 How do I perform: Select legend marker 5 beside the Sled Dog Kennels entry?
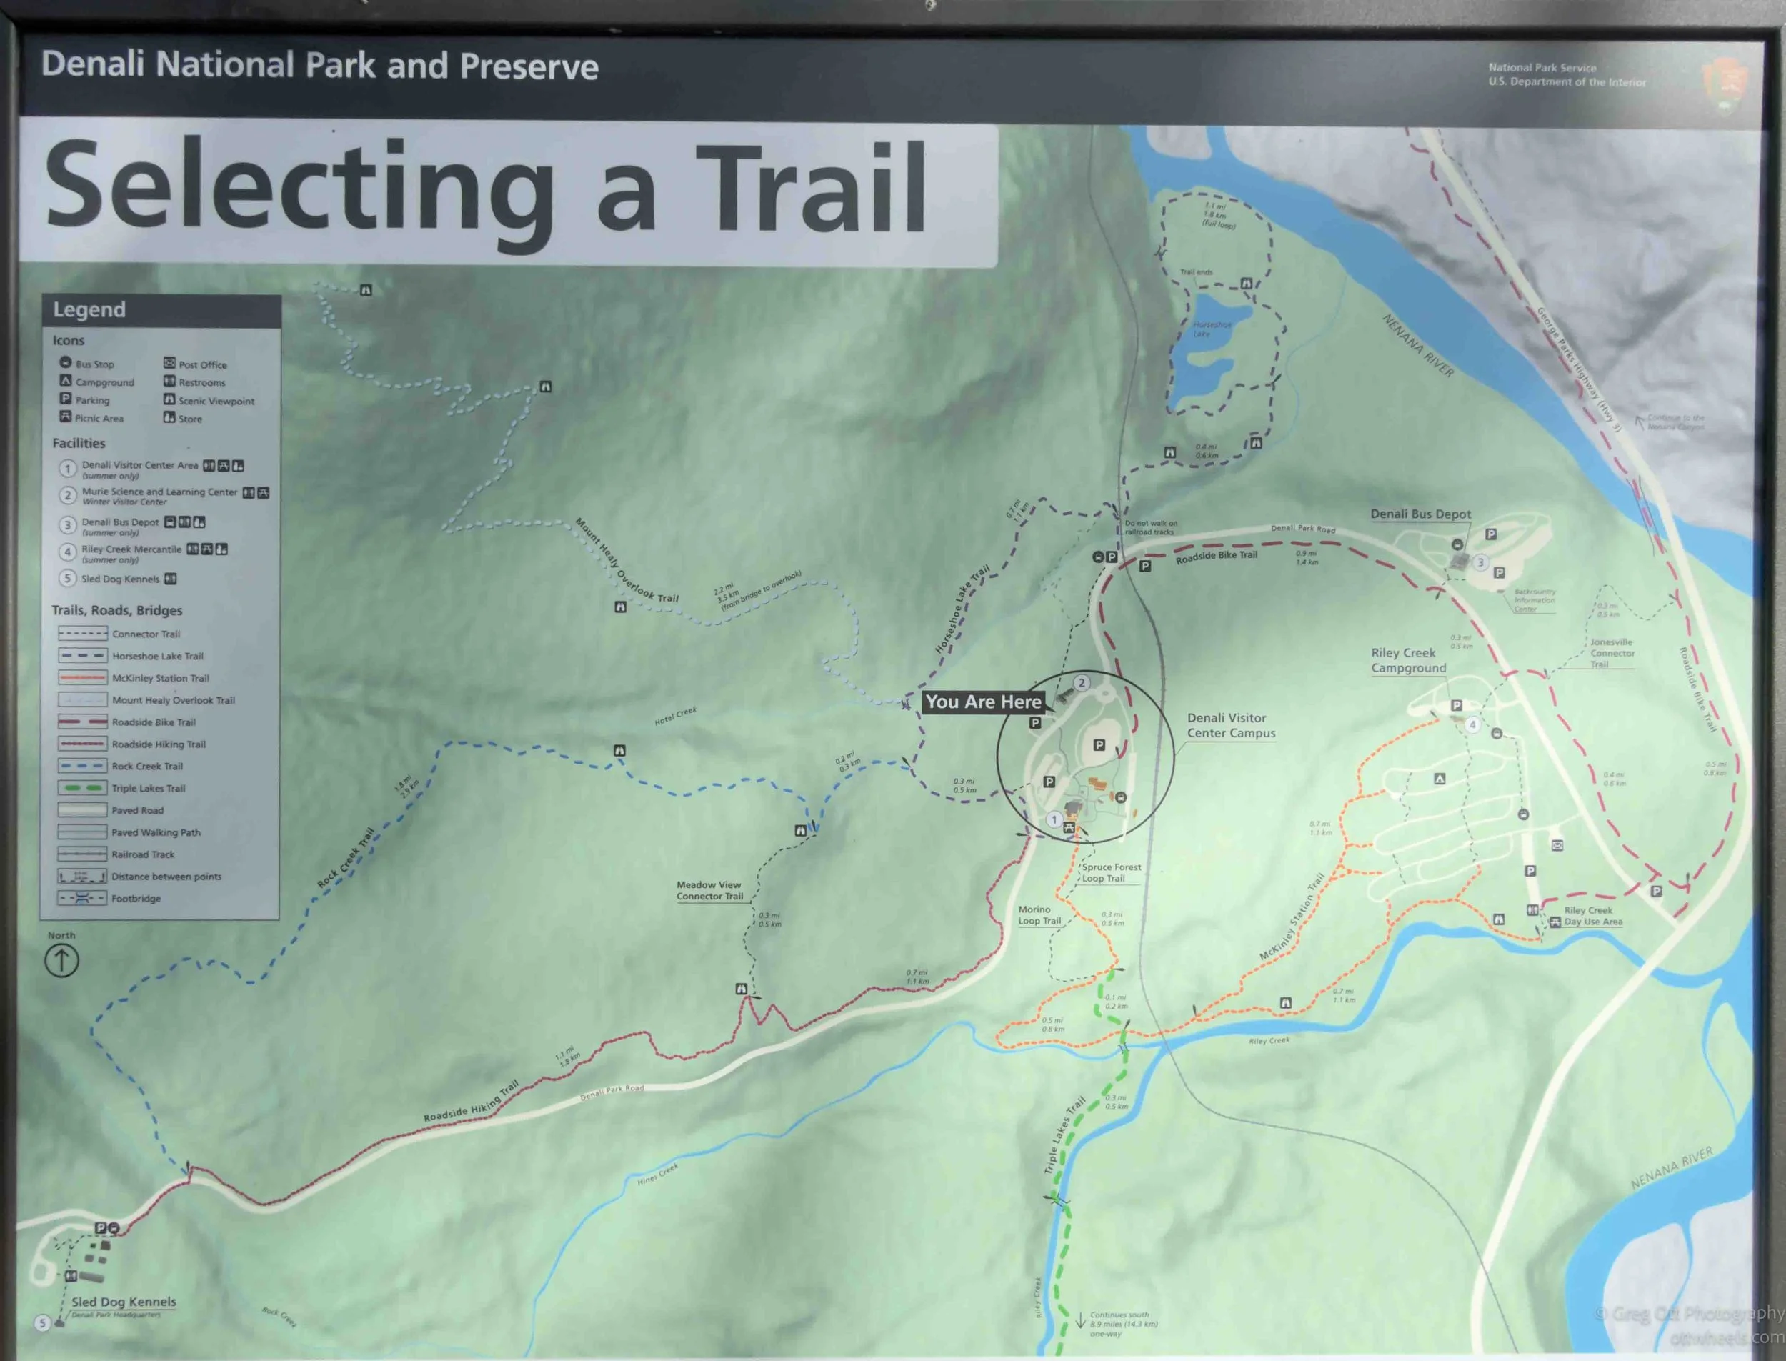coord(68,579)
